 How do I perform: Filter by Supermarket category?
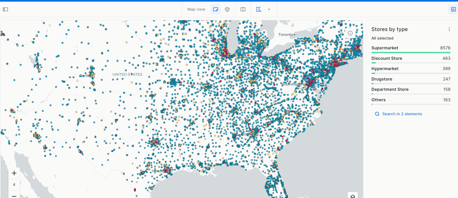click(385, 48)
